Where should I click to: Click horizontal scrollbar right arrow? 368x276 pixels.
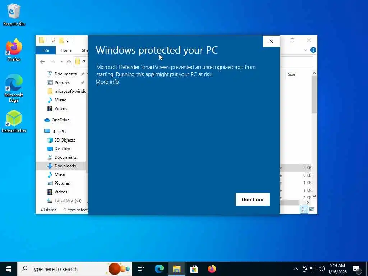tap(308, 203)
